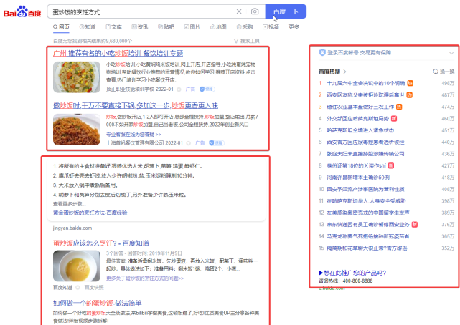Image resolution: width=460 pixels, height=325 pixels.
Task: Open the 采购 tab
Action: pyautogui.click(x=245, y=27)
